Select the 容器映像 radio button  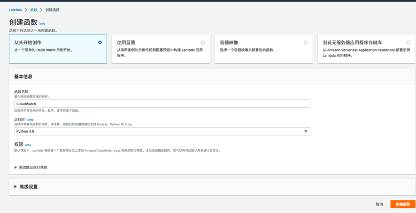(x=306, y=43)
